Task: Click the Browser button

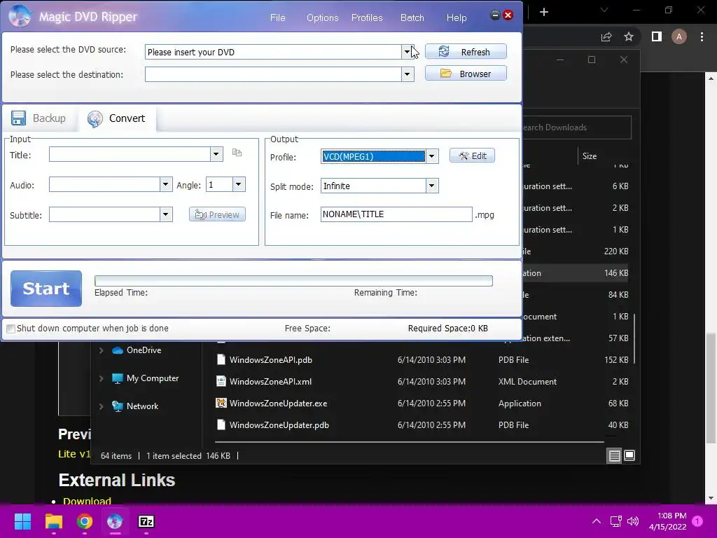Action: (x=466, y=74)
